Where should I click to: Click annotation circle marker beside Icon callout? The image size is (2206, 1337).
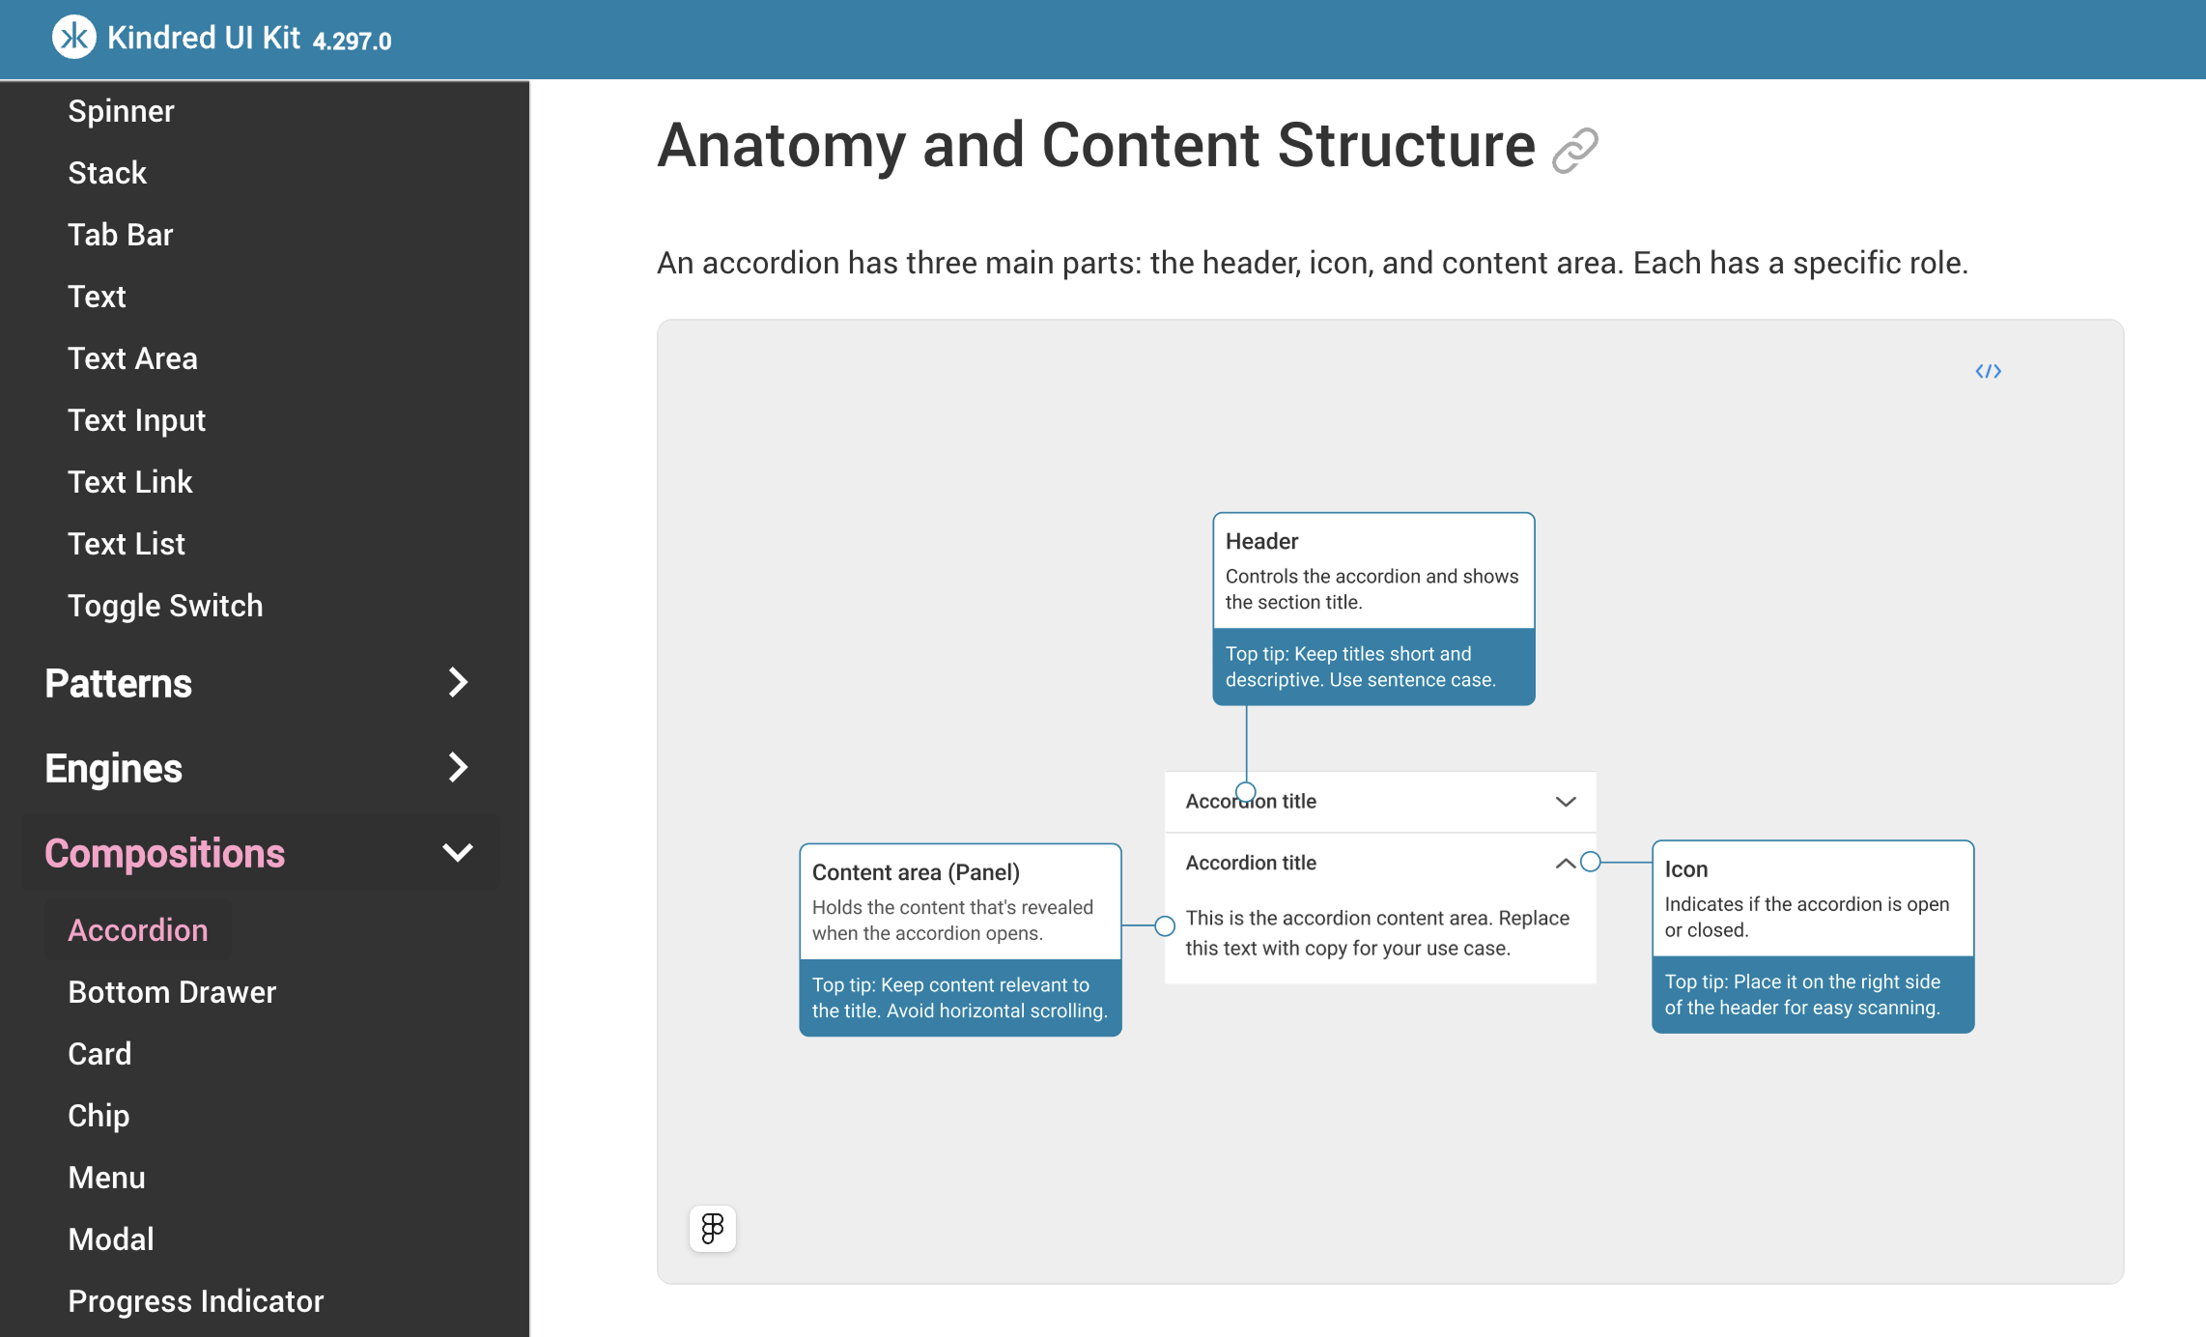1590,862
